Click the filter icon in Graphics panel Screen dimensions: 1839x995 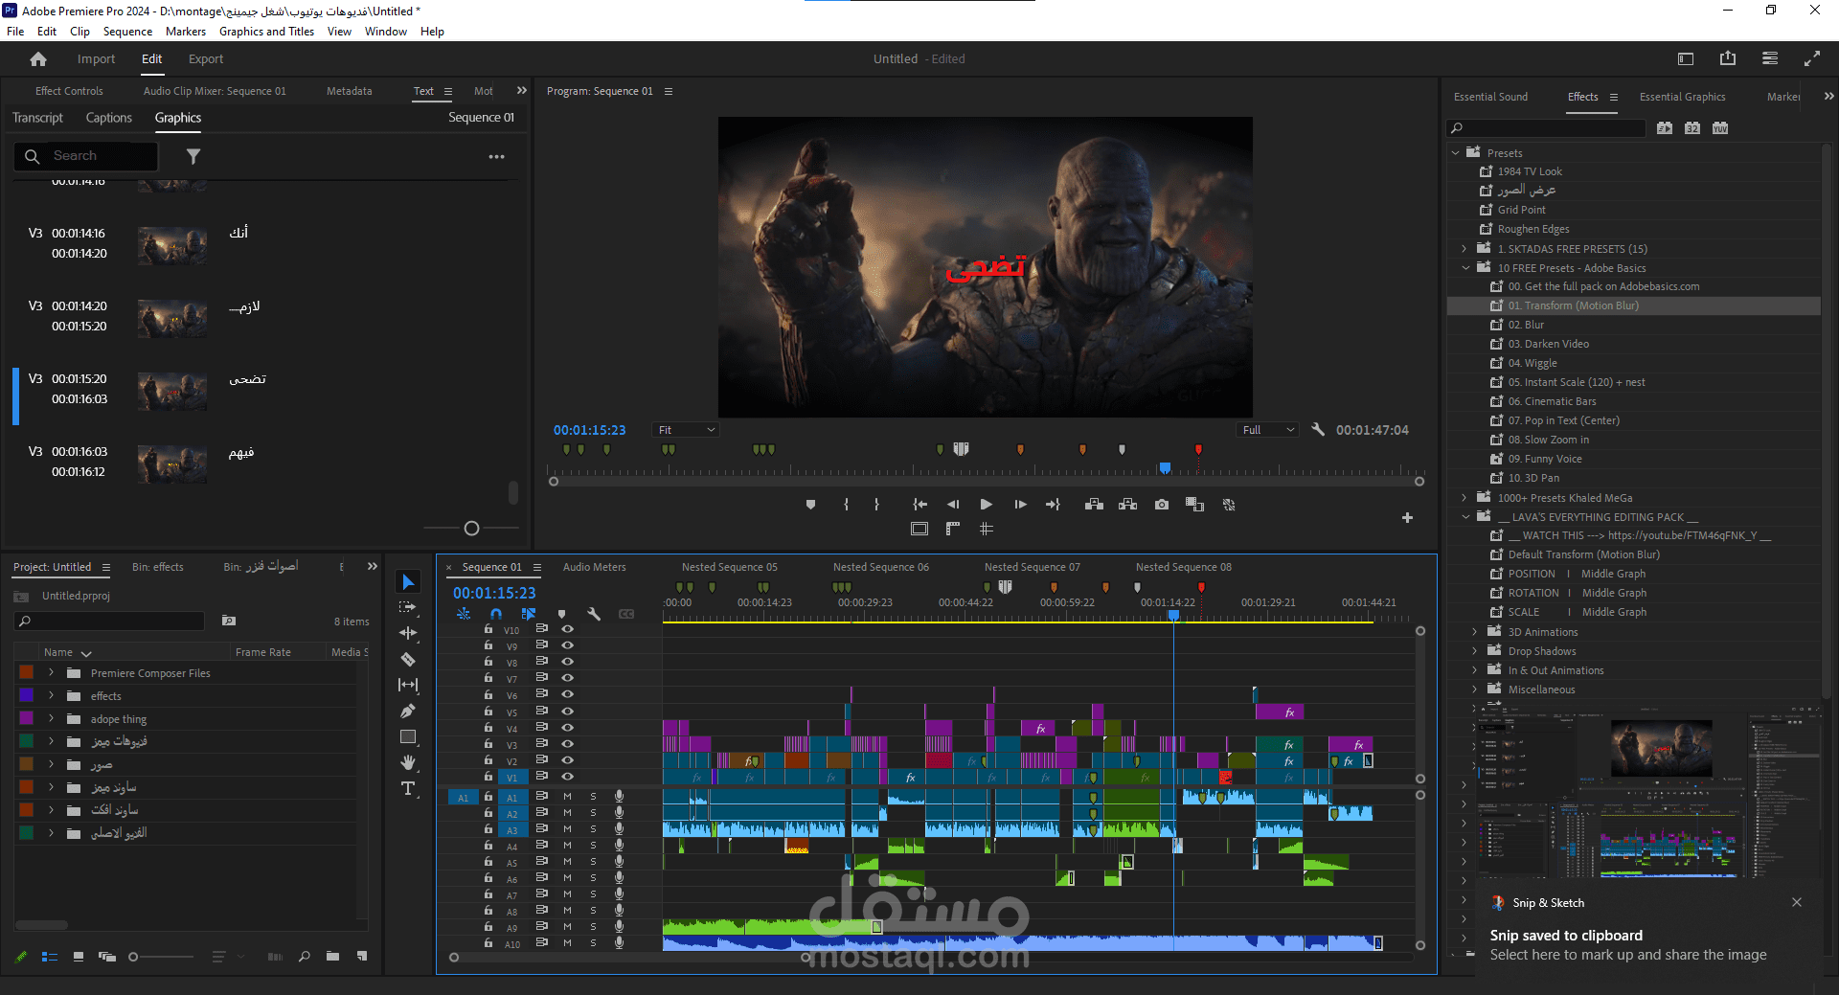193,156
